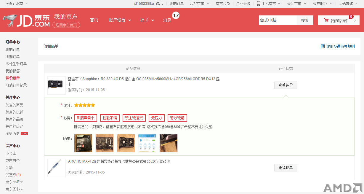The image size is (364, 194).
Task: Click the shopping cart icon
Action: coord(326,20)
